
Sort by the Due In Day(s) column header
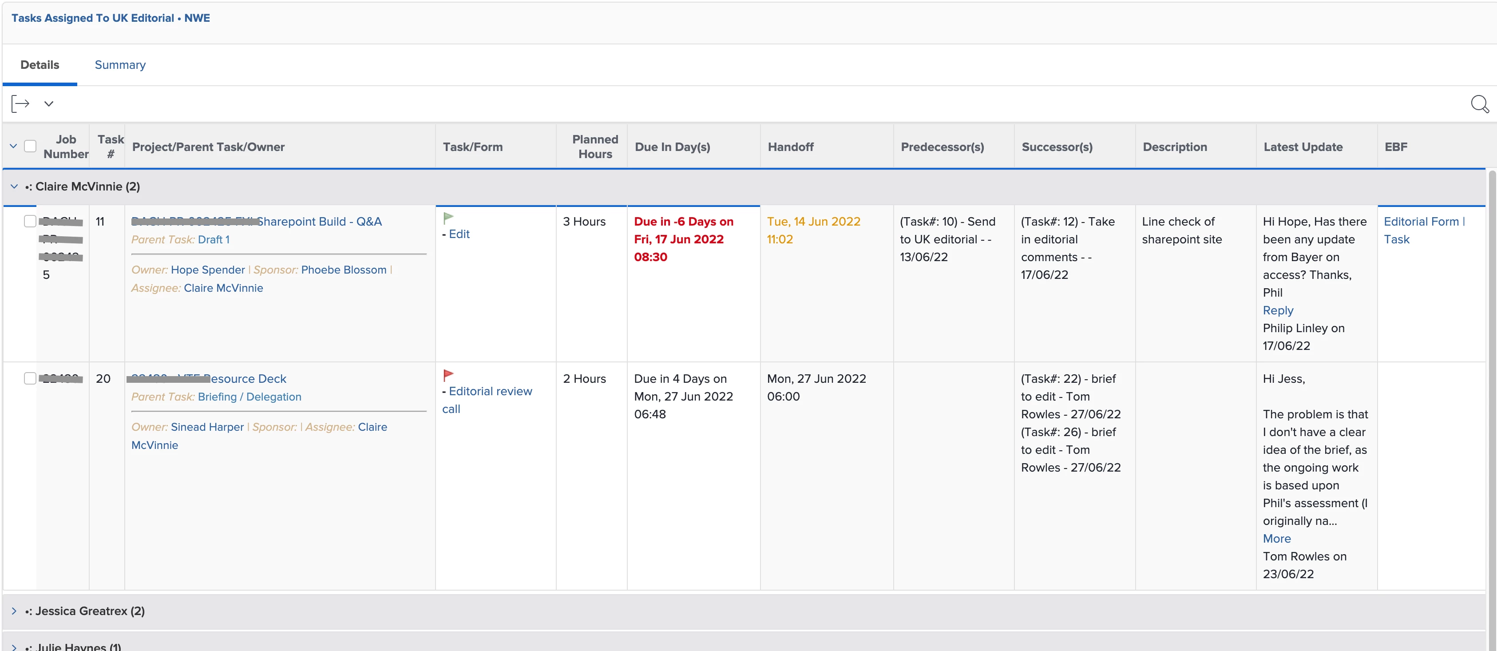coord(672,147)
